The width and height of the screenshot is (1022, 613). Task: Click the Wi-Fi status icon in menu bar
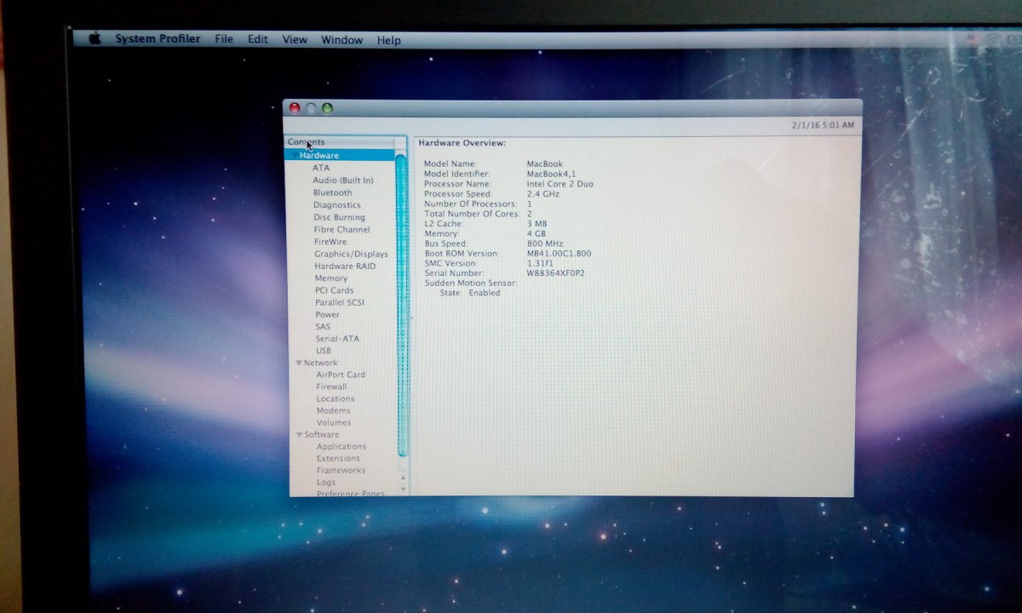point(994,39)
